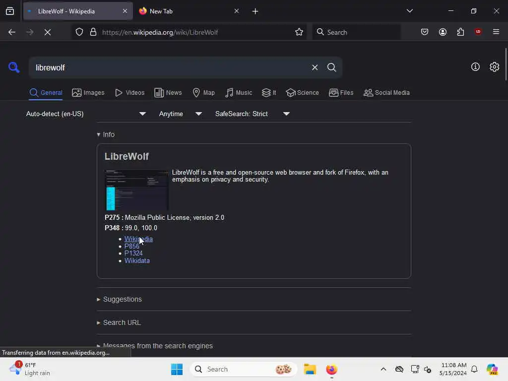Viewport: 508px width, 381px height.
Task: Open the Windows Start button
Action: click(x=177, y=369)
